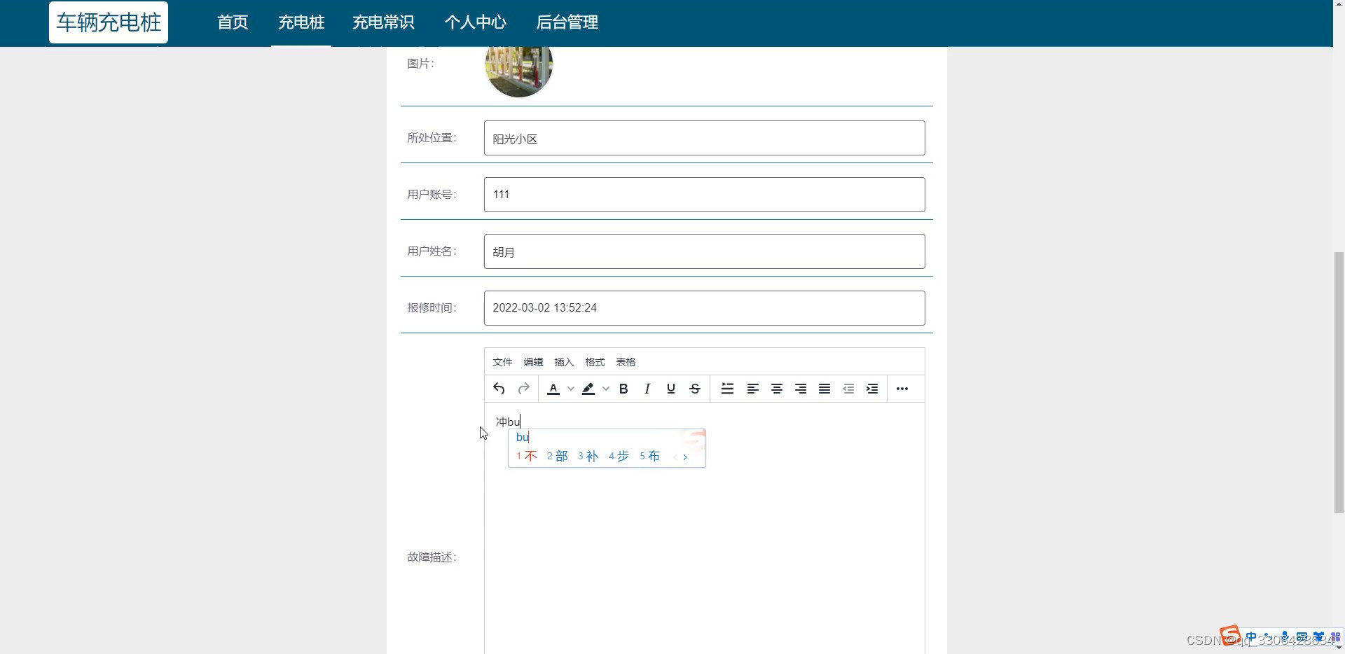Increase indent in editor
Image resolution: width=1345 pixels, height=654 pixels.
click(x=872, y=389)
